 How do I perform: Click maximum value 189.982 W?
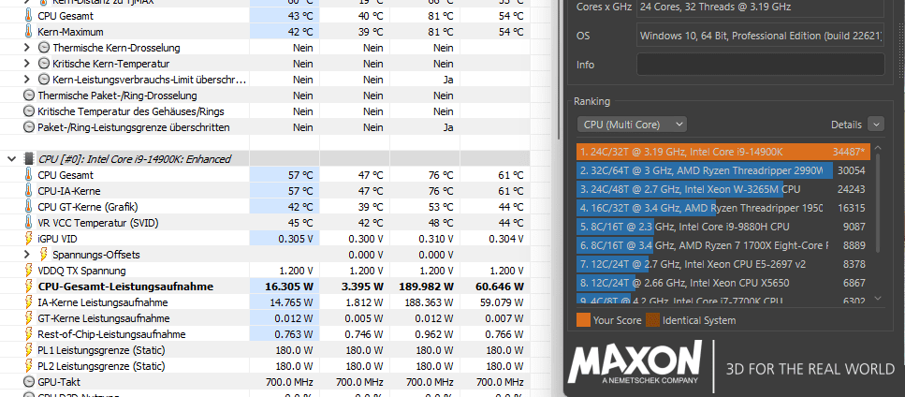(426, 287)
